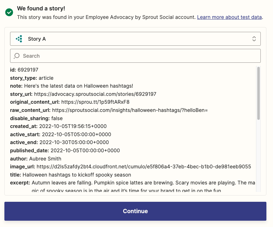273x227 pixels.
Task: Click the active_start timestamp value
Action: pyautogui.click(x=76, y=134)
